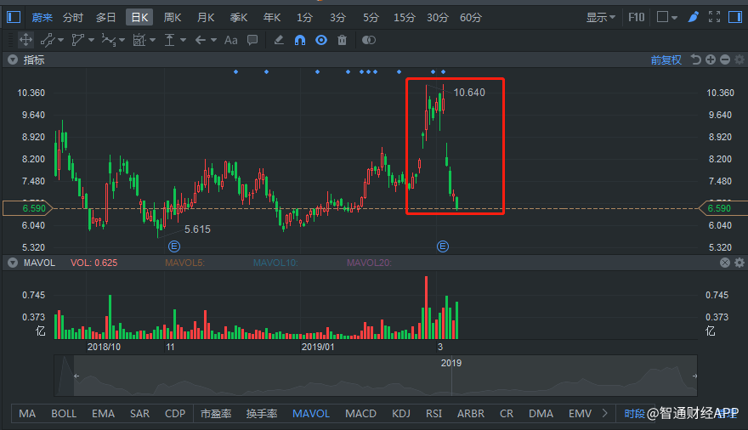This screenshot has height=430, width=748.
Task: Zoom in with the plus icon
Action: (x=711, y=59)
